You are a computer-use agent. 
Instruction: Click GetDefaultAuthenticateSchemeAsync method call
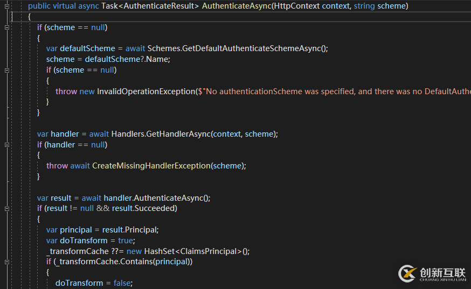(x=253, y=48)
